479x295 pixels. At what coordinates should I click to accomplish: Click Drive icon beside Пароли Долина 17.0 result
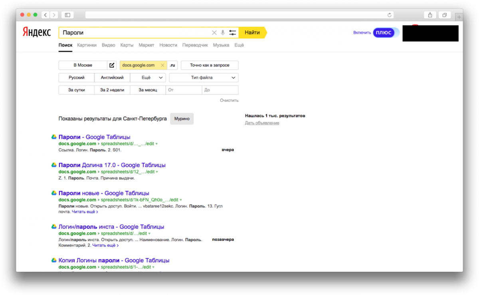coord(53,165)
